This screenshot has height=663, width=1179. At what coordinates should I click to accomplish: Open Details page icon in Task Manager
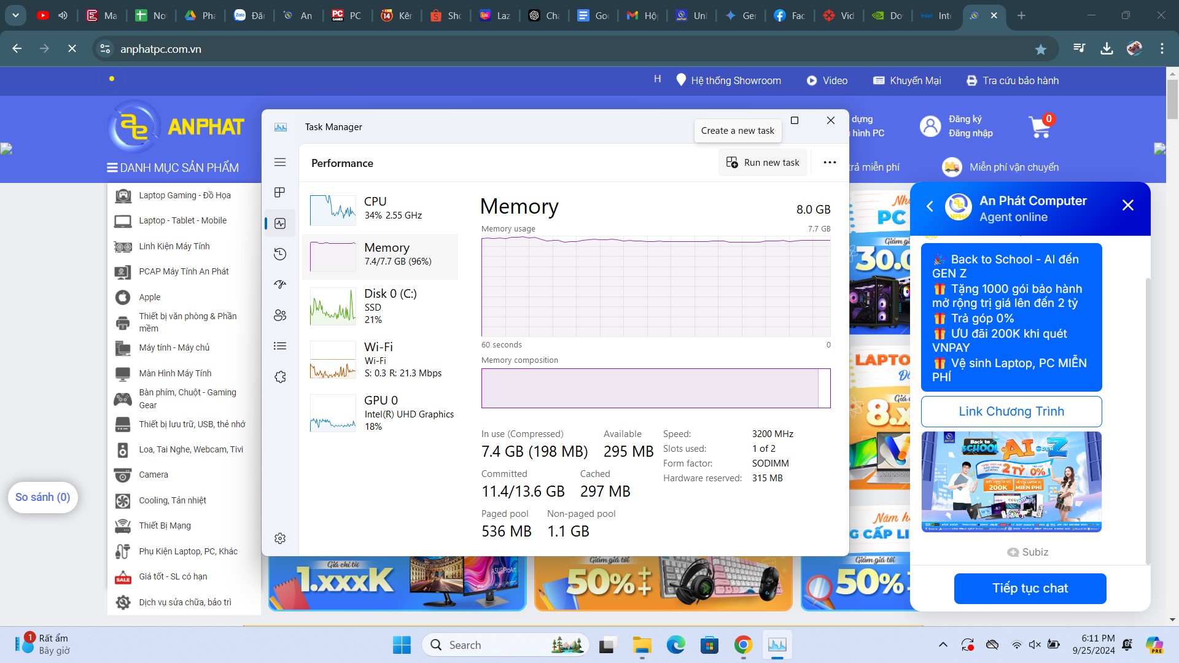[x=280, y=346]
